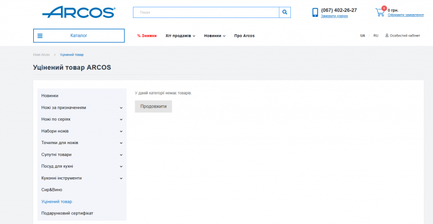The height and width of the screenshot is (224, 433).
Task: Expand Ножі за призначенням chevron
Action: click(121, 107)
